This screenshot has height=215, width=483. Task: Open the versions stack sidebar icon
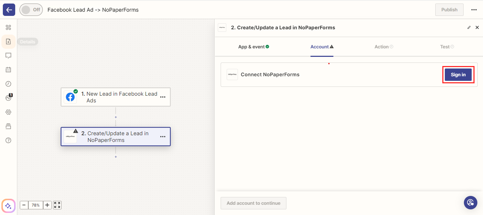8,126
